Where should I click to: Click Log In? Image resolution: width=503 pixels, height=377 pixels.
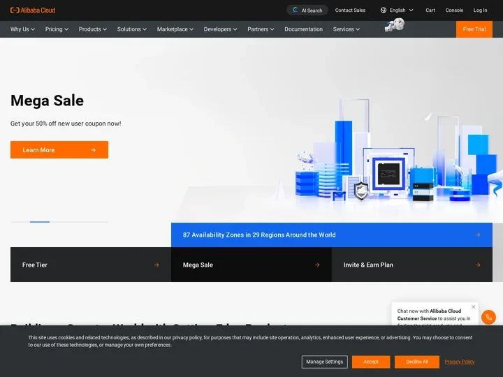coord(480,10)
